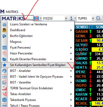Click the Fiyat Penceresi grid icon
The height and width of the screenshot is (107, 103).
[x=4, y=48]
